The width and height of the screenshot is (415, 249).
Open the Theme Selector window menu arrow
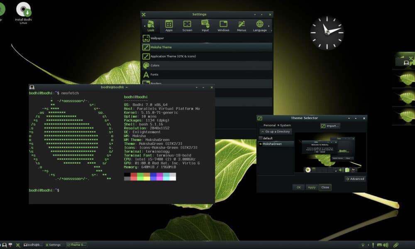349,118
